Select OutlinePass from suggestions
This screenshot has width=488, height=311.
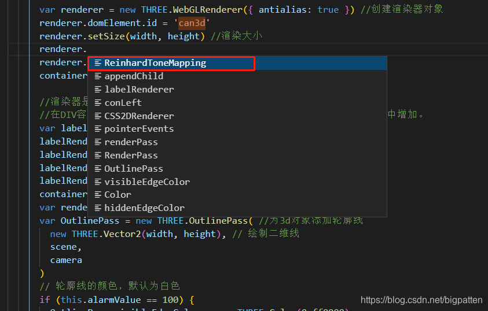click(237, 168)
